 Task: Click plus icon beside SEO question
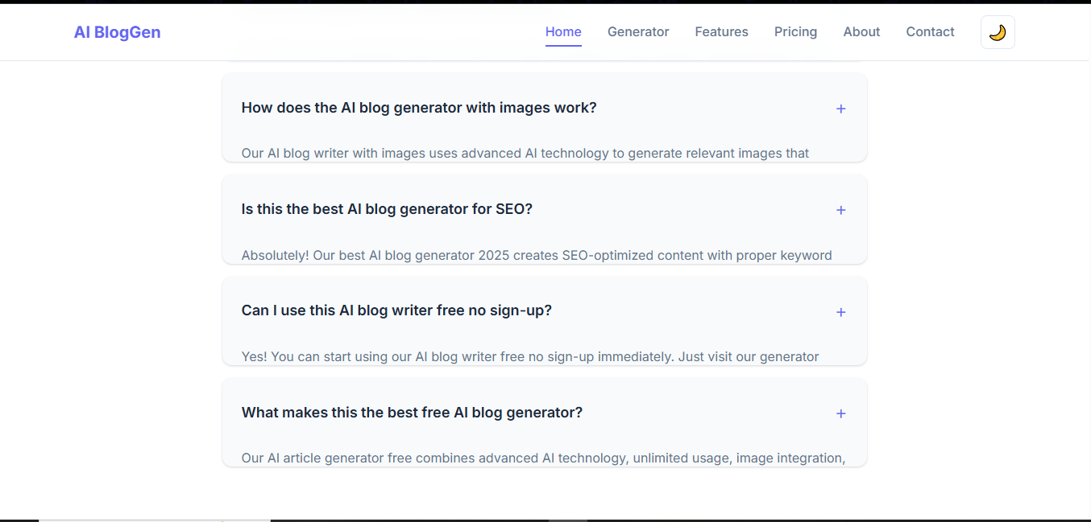pos(840,210)
